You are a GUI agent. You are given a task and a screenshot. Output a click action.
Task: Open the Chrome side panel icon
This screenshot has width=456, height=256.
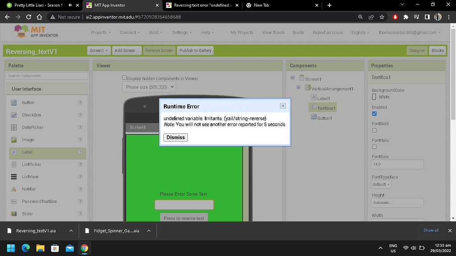click(x=427, y=17)
